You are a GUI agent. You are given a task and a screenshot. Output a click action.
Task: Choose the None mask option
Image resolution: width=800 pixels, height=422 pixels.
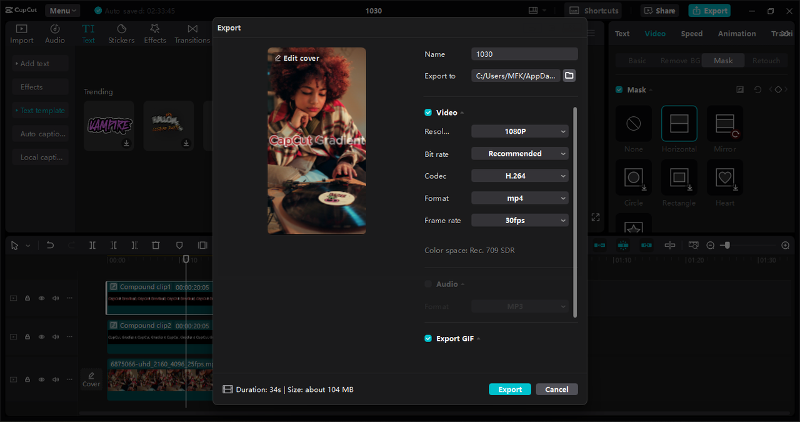click(x=634, y=124)
